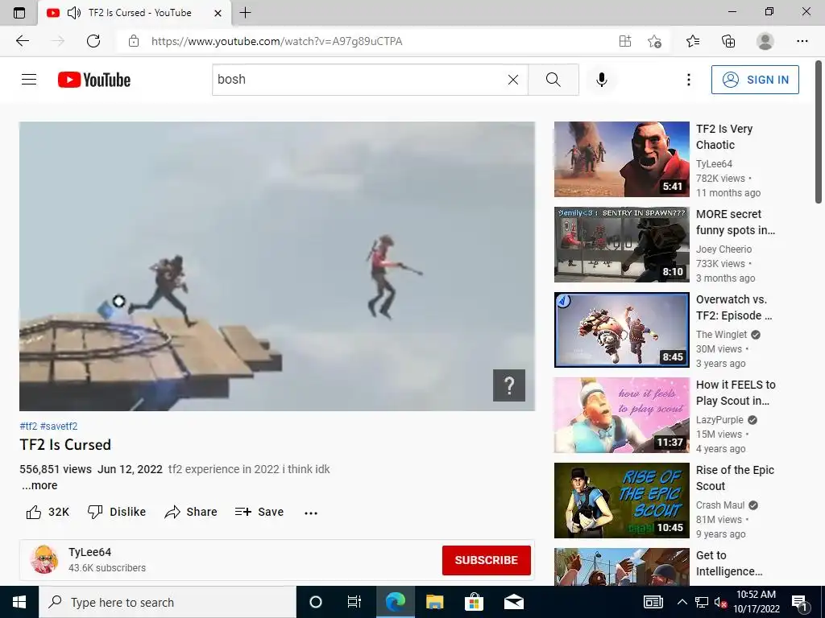
Task: Show hidden system tray icons
Action: [682, 602]
